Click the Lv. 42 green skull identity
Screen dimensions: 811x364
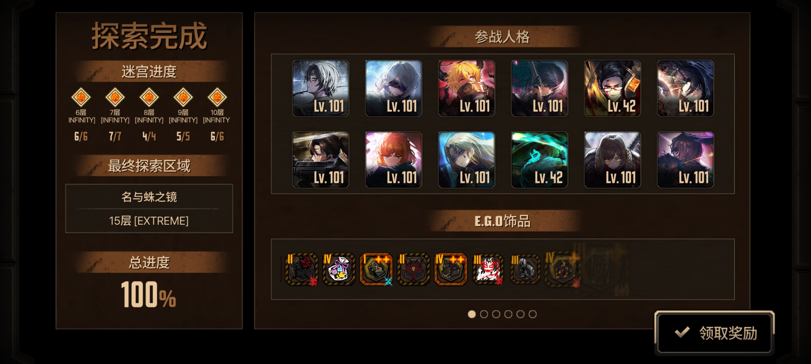click(539, 160)
